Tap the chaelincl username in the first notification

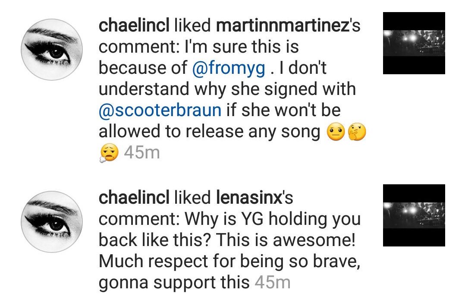coord(134,26)
